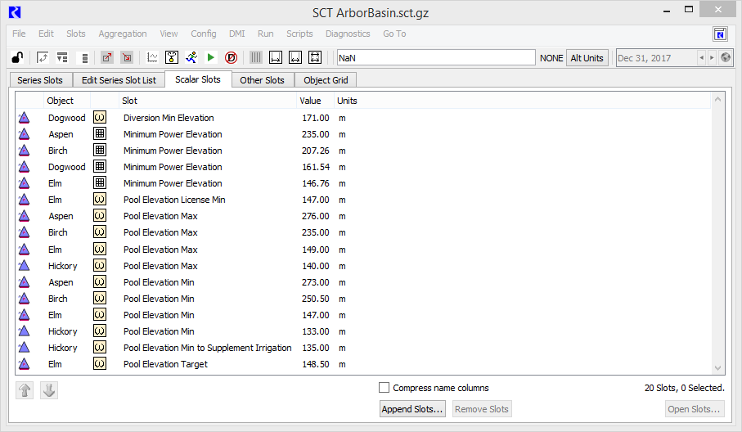742x432 pixels.
Task: Open the Aggregation menu
Action: point(123,34)
